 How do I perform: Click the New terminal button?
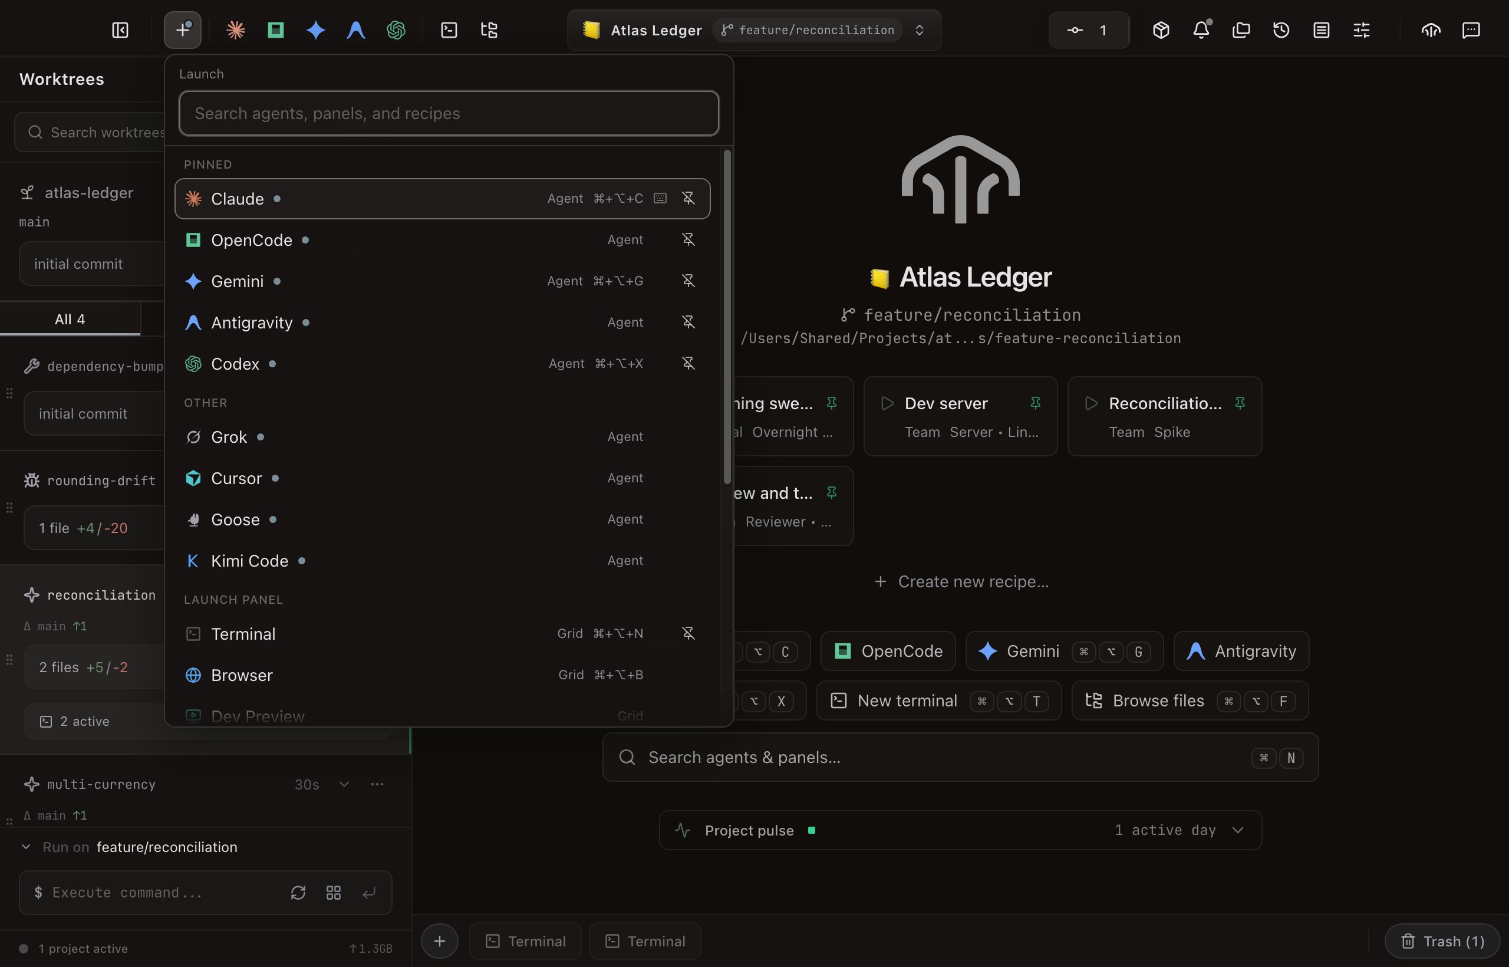tap(939, 700)
